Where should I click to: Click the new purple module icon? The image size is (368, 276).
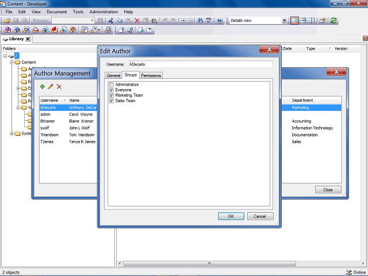point(7,30)
